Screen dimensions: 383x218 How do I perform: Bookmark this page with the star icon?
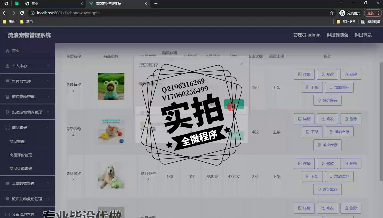[x=332, y=13]
